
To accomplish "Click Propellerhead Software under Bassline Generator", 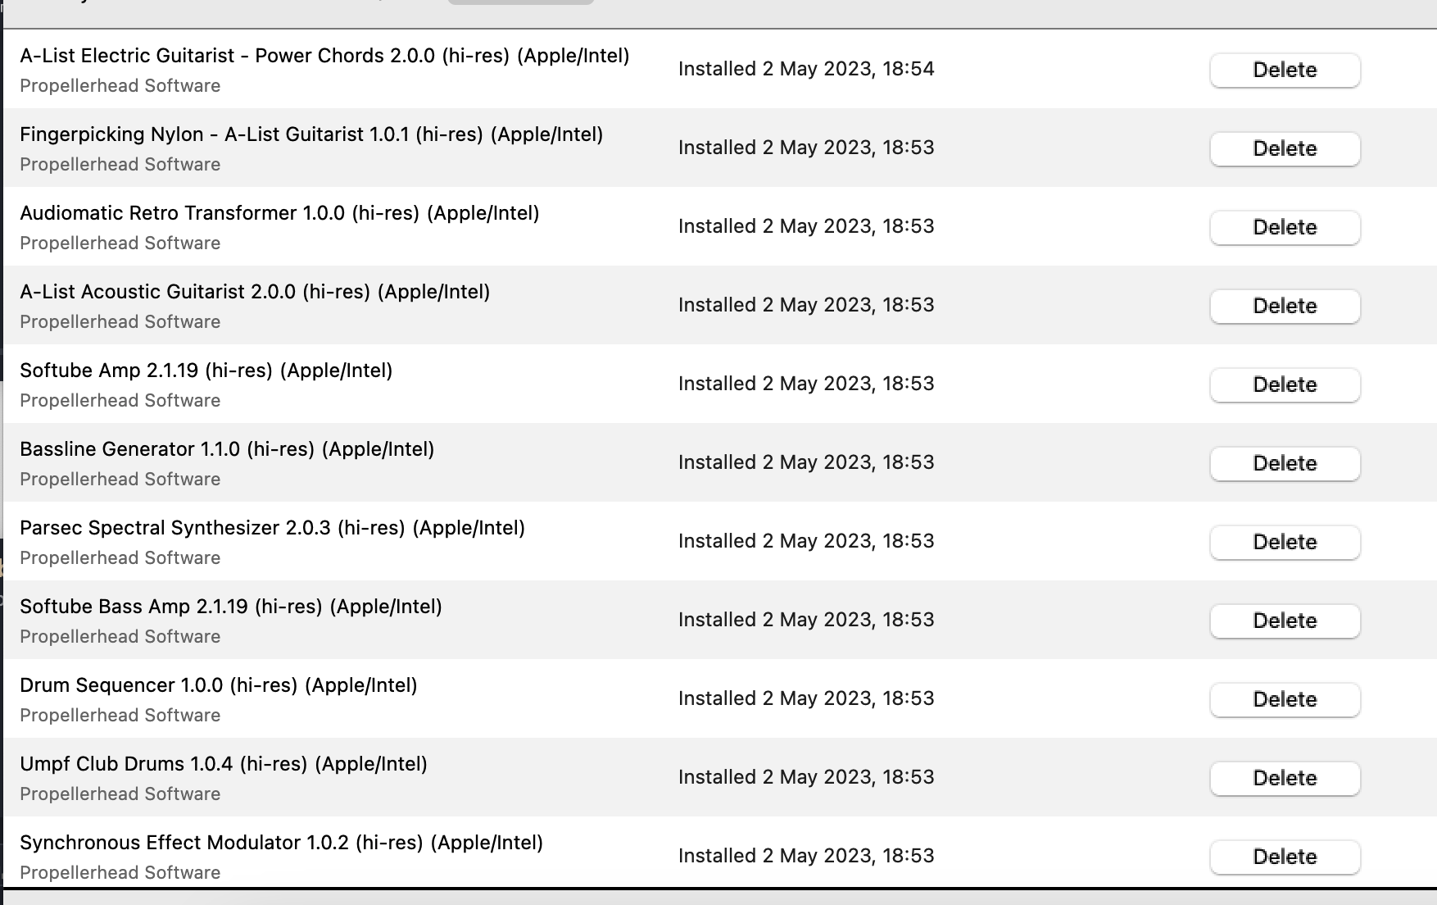I will pyautogui.click(x=120, y=480).
